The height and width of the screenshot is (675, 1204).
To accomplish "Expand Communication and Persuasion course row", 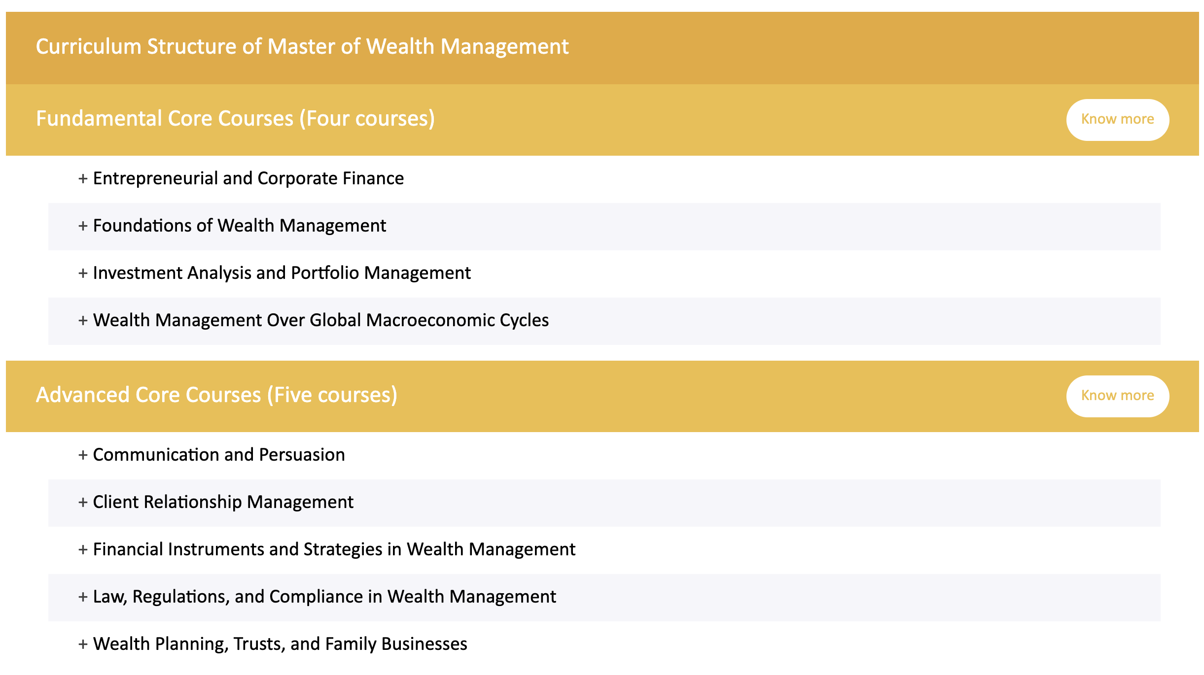I will [x=604, y=455].
